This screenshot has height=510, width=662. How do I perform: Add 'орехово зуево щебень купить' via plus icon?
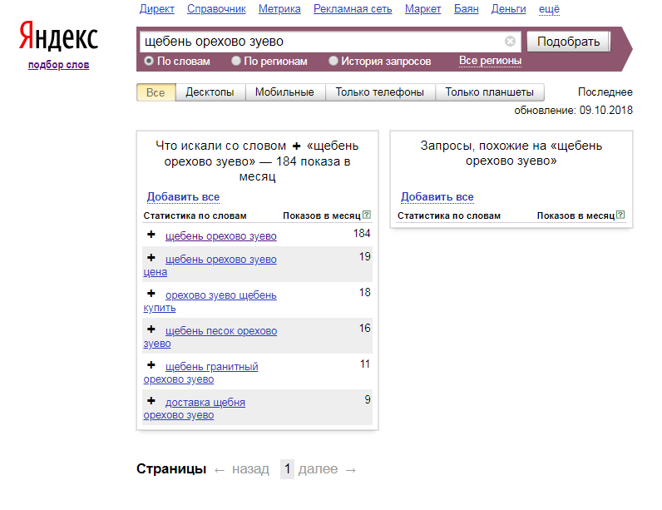pos(151,294)
